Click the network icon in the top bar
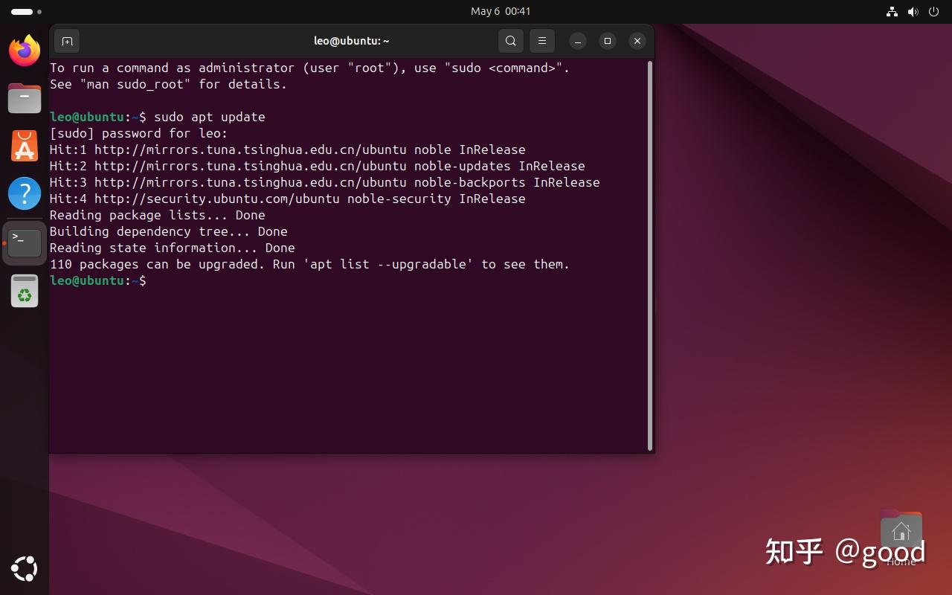 tap(891, 11)
